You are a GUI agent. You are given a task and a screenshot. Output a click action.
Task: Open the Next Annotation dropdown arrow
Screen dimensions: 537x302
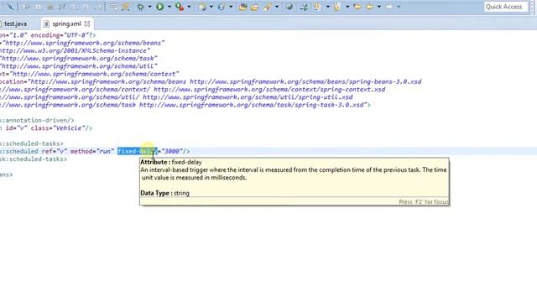tap(328, 7)
